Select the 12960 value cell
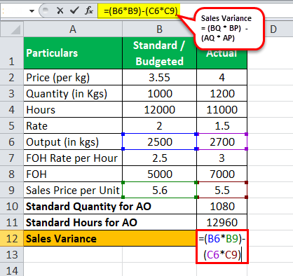The width and height of the screenshot is (293, 276). [222, 222]
